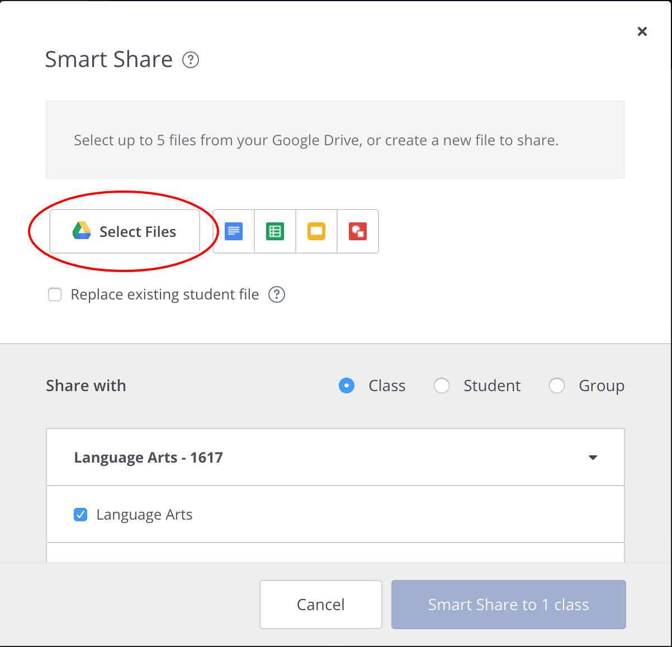Close the Smart Share dialog
Viewport: 672px width, 647px height.
point(642,31)
